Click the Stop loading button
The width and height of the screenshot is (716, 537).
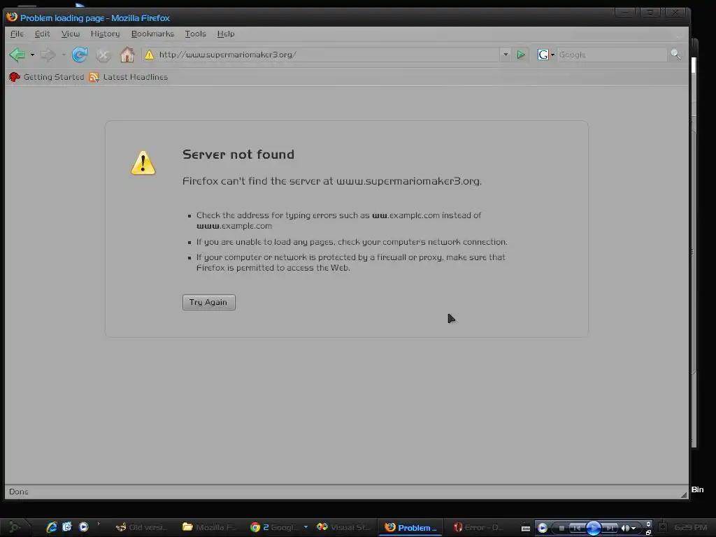(103, 55)
